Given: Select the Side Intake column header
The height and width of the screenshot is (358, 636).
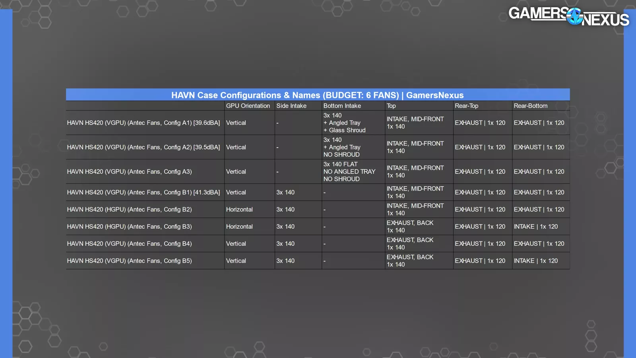Looking at the screenshot, I should [x=291, y=106].
